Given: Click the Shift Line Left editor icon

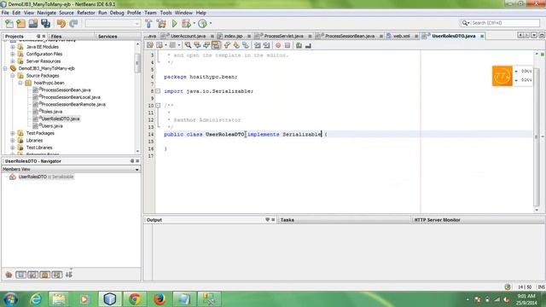Looking at the screenshot, I should [x=258, y=45].
